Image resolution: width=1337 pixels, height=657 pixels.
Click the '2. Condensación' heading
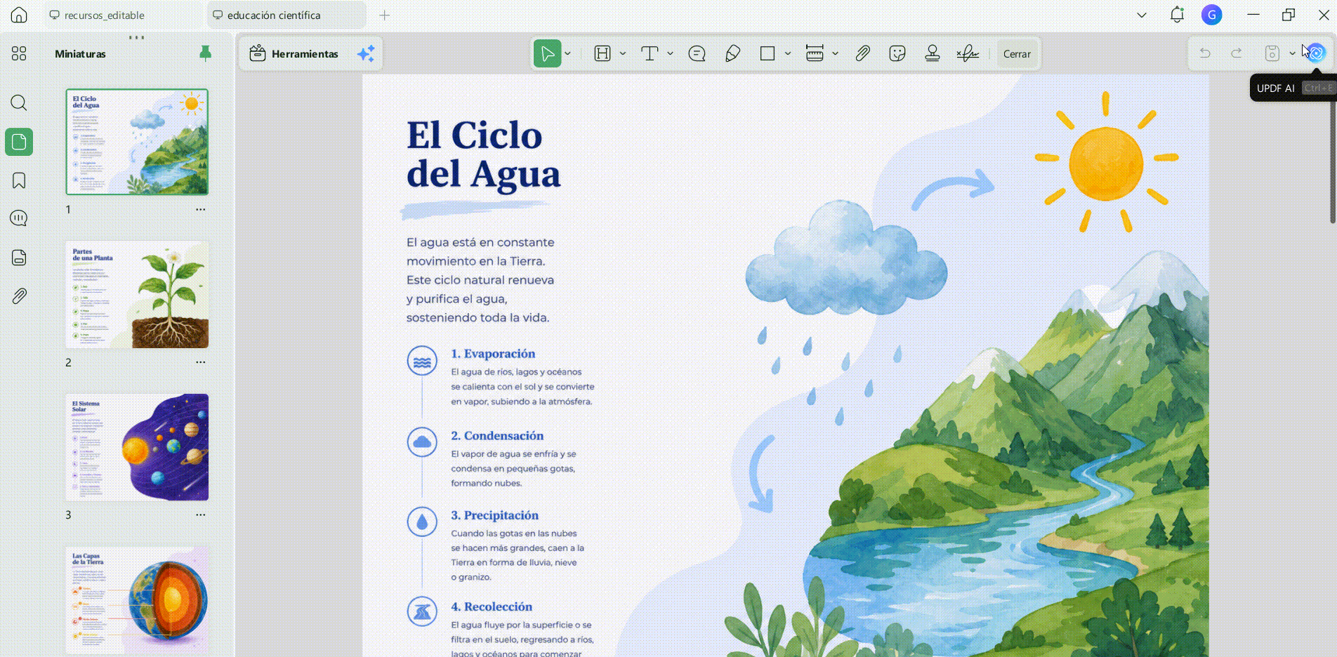point(497,436)
